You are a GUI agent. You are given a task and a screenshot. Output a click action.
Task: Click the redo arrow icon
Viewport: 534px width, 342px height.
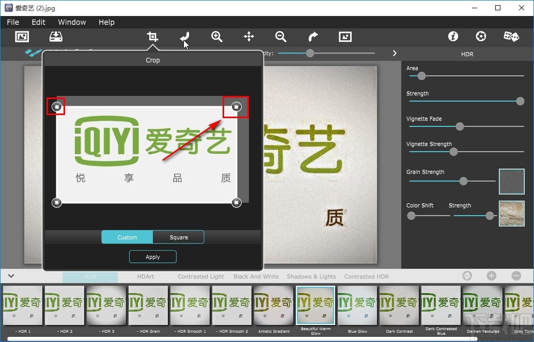coord(313,37)
